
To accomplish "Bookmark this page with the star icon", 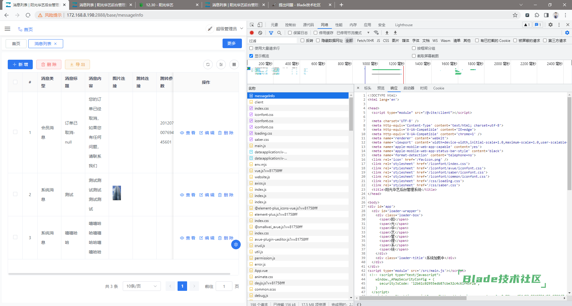I will tap(515, 15).
